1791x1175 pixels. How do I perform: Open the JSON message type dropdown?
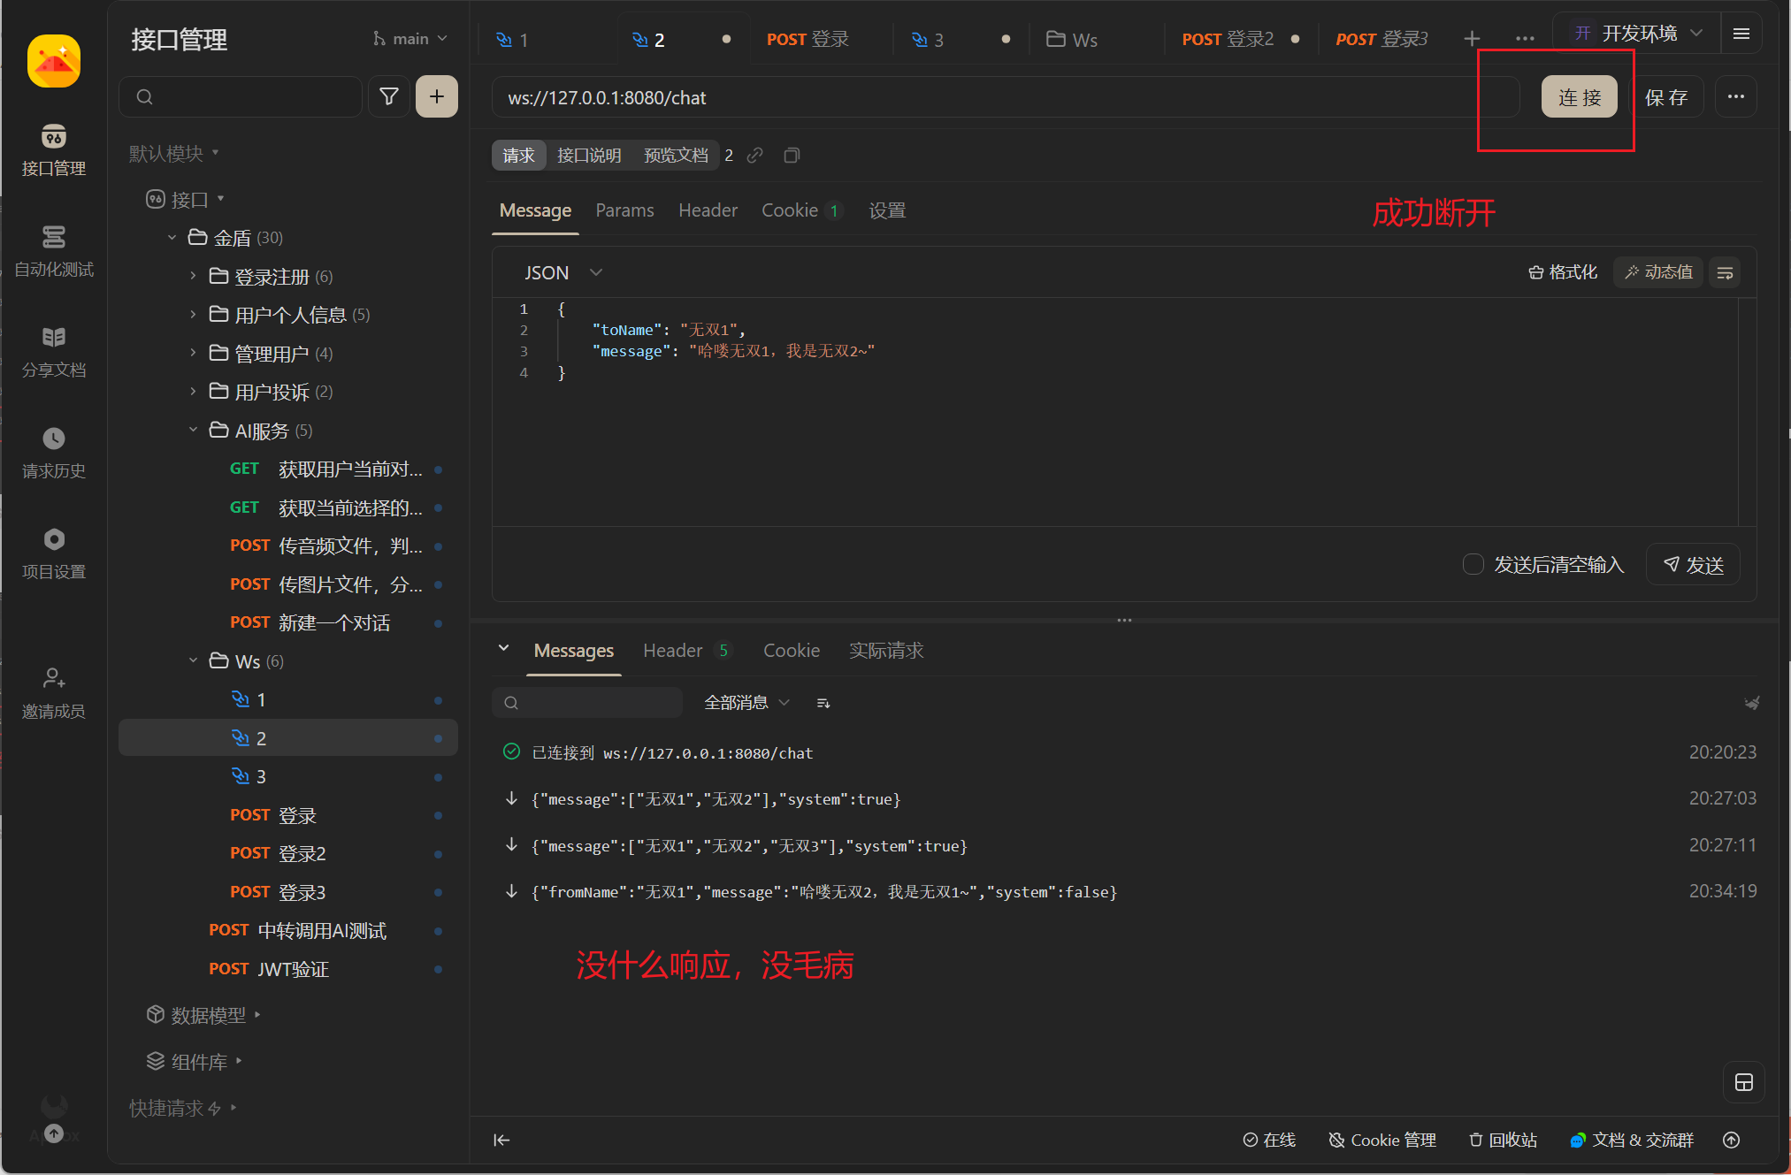(x=563, y=272)
